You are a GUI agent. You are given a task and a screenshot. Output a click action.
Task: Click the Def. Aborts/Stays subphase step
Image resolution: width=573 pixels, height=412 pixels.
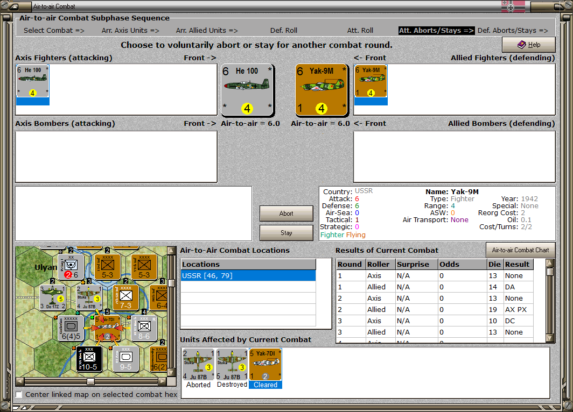tap(513, 31)
